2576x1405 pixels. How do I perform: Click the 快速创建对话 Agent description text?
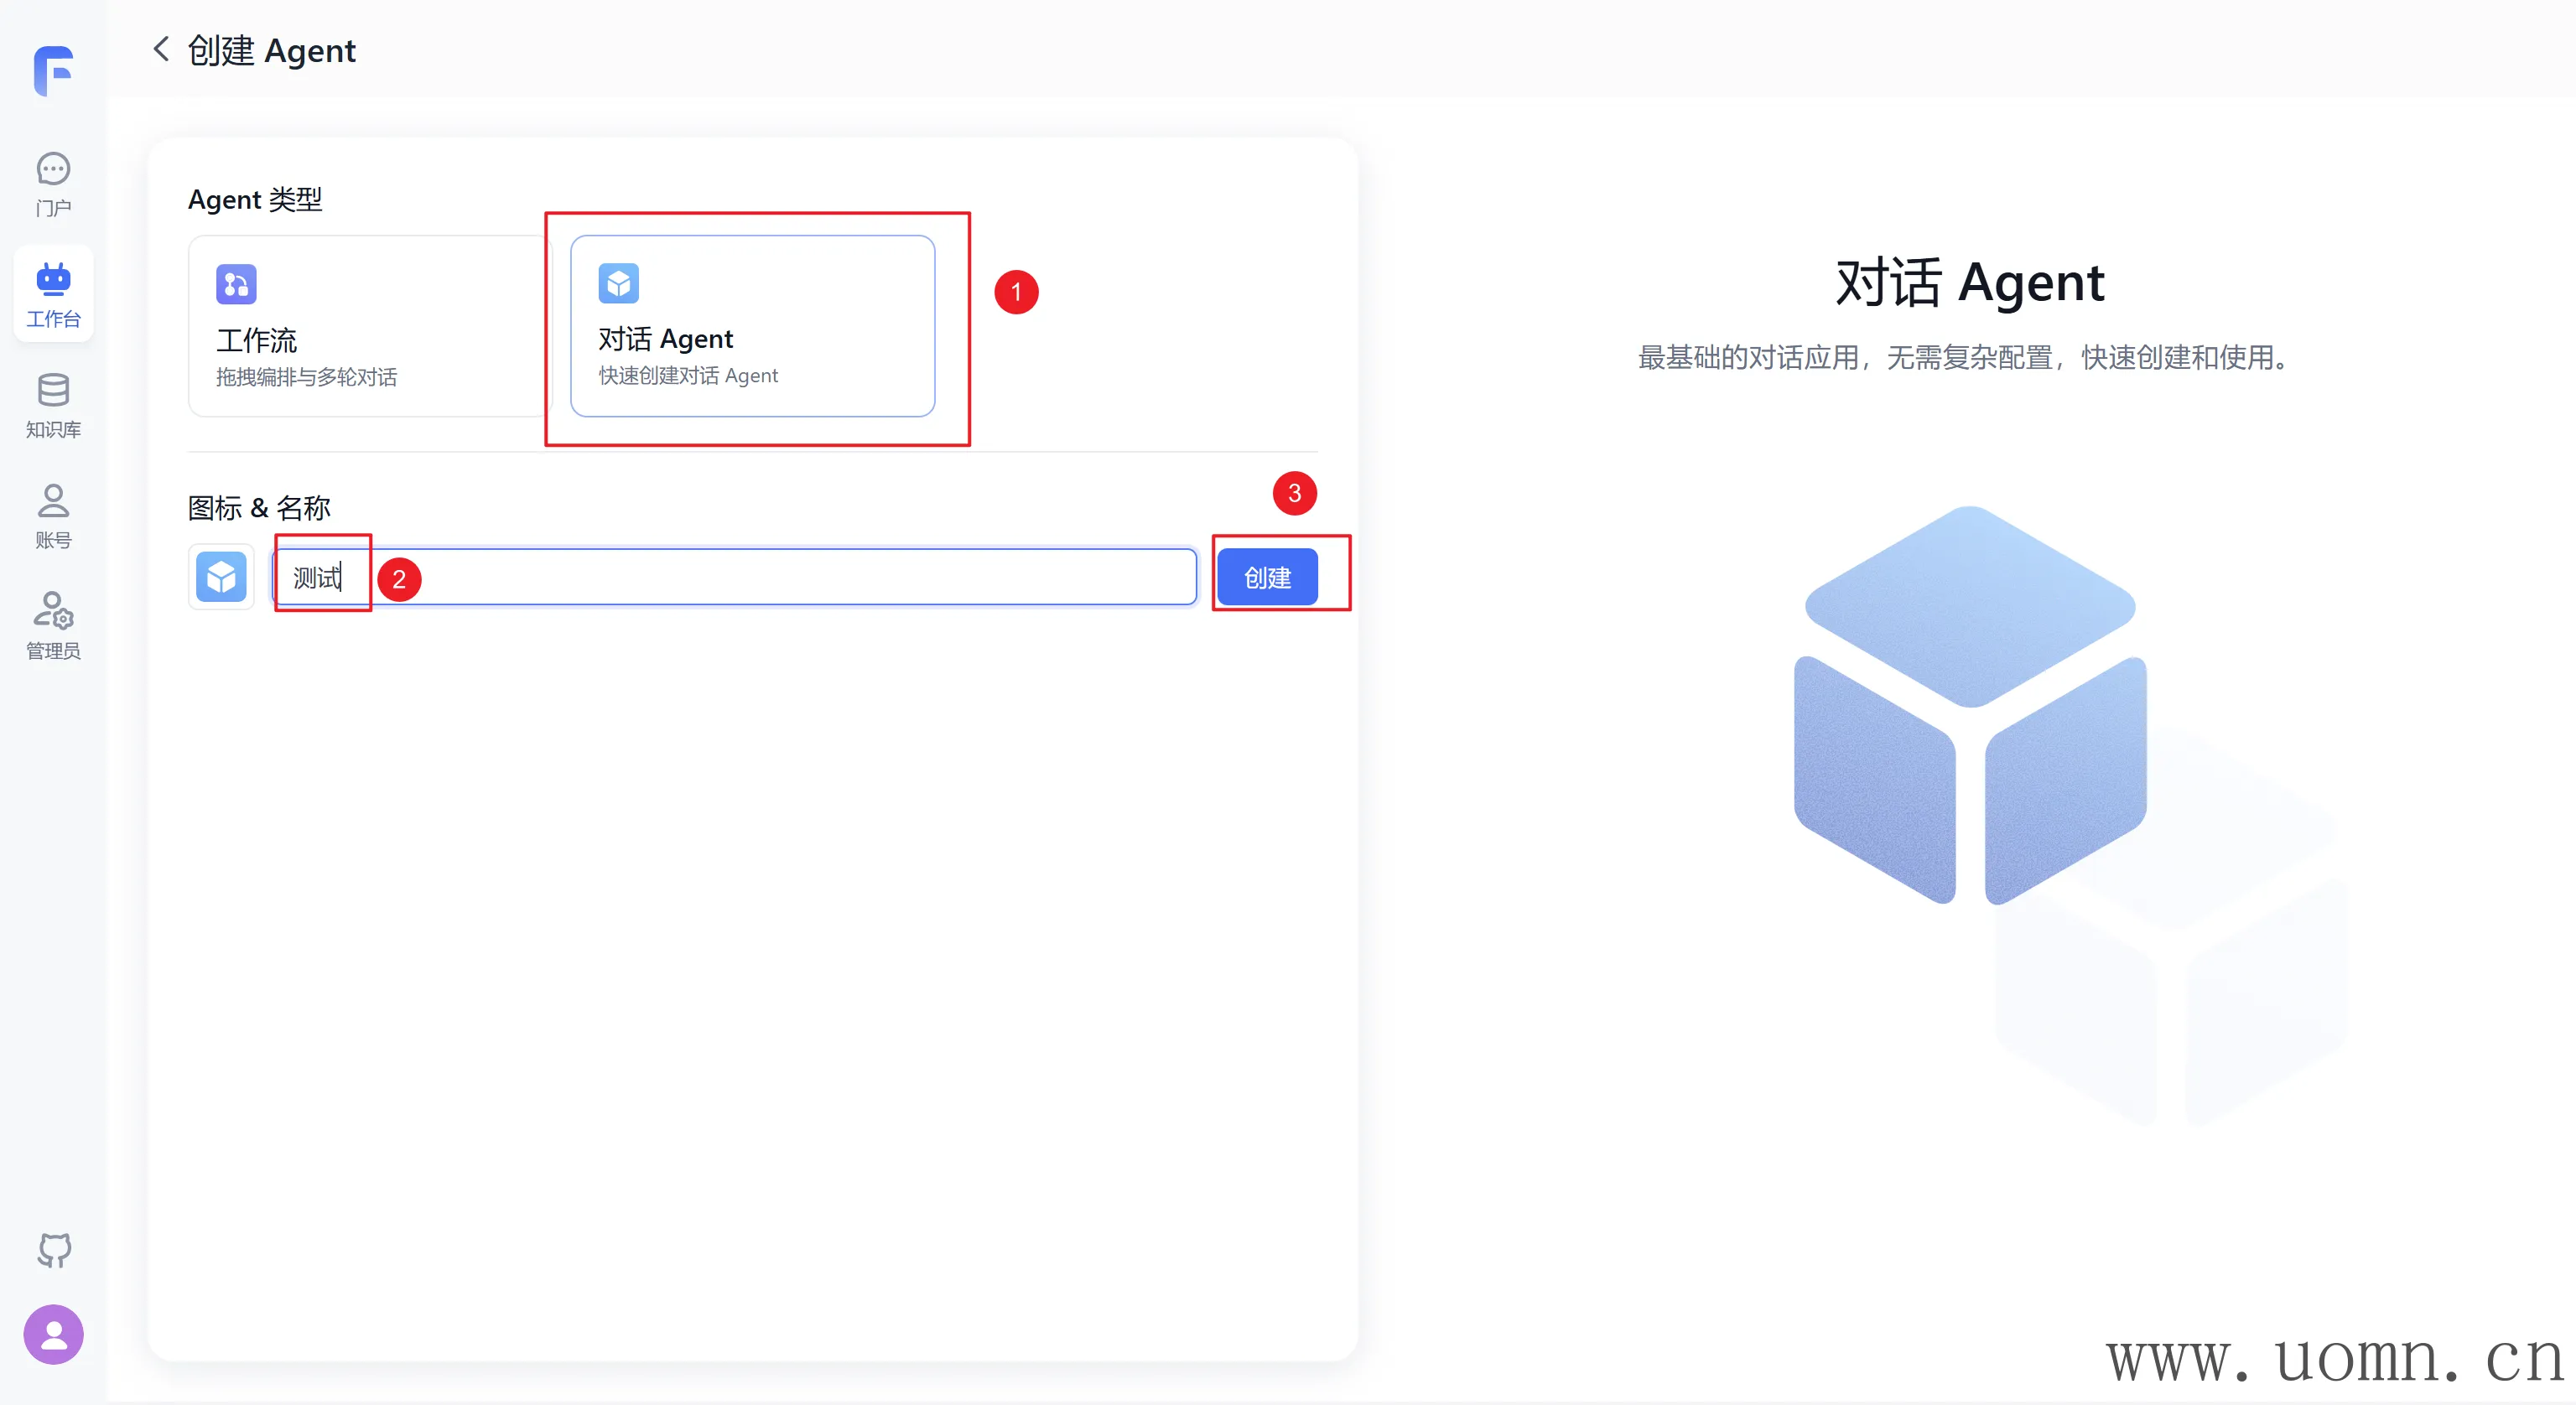688,376
